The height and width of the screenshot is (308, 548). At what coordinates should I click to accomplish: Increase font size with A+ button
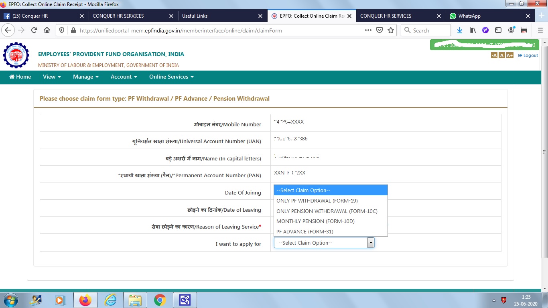(x=509, y=55)
